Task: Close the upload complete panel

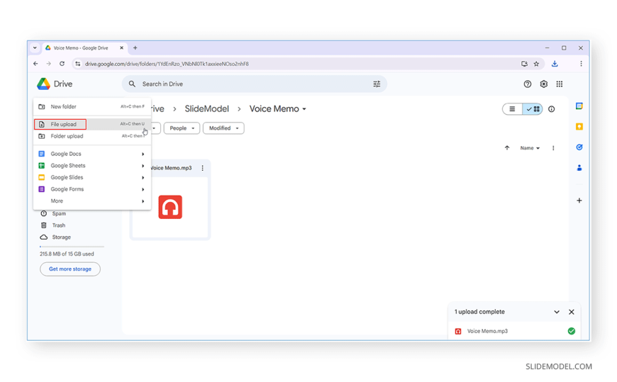Action: (x=572, y=312)
